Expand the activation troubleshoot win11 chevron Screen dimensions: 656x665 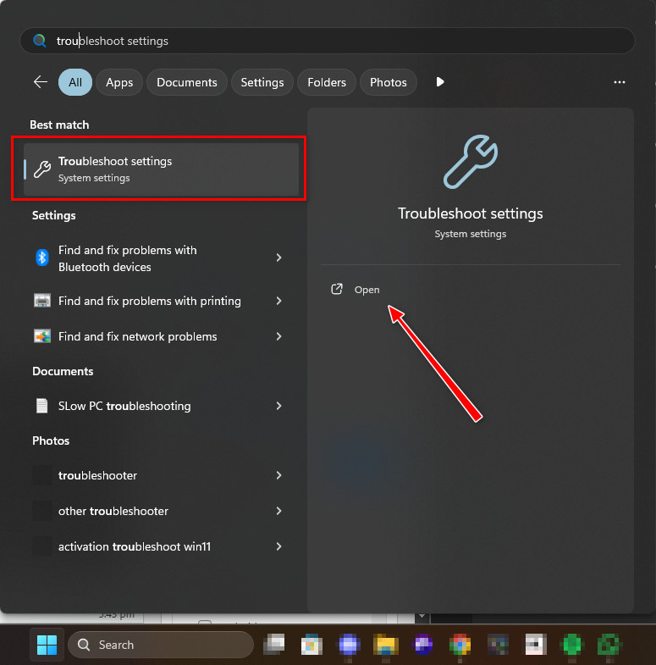click(278, 546)
